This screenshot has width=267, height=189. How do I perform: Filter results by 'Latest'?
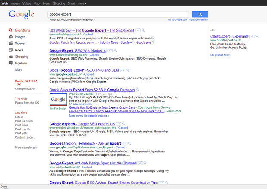19,117
